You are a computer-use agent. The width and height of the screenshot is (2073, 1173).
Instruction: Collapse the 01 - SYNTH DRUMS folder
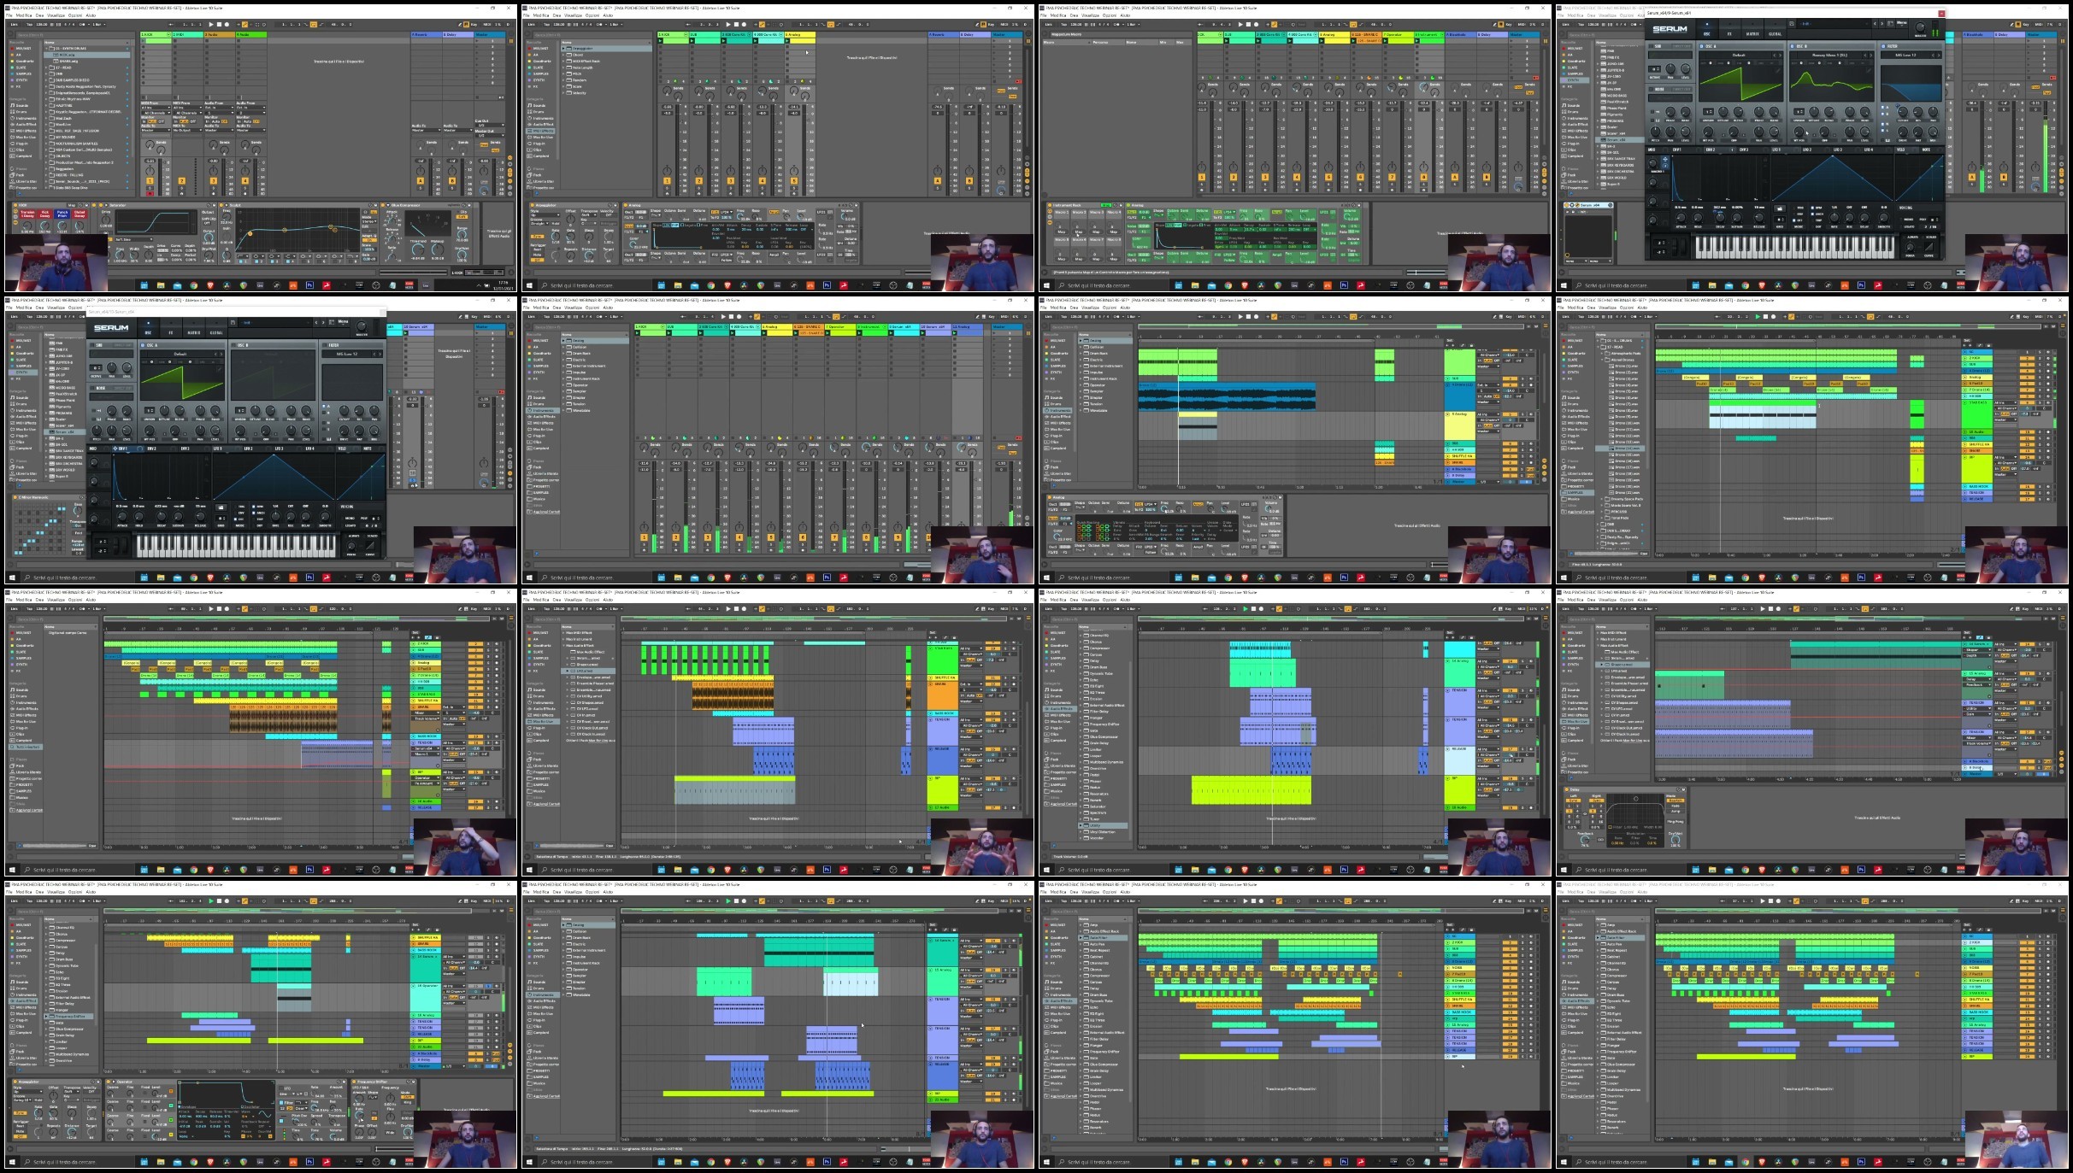(46, 49)
